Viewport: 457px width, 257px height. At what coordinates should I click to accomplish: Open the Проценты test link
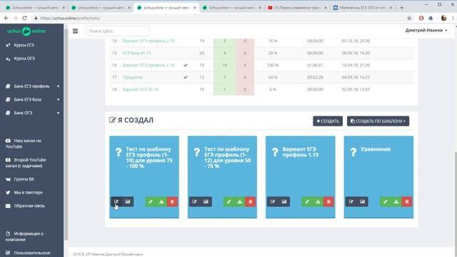point(133,78)
